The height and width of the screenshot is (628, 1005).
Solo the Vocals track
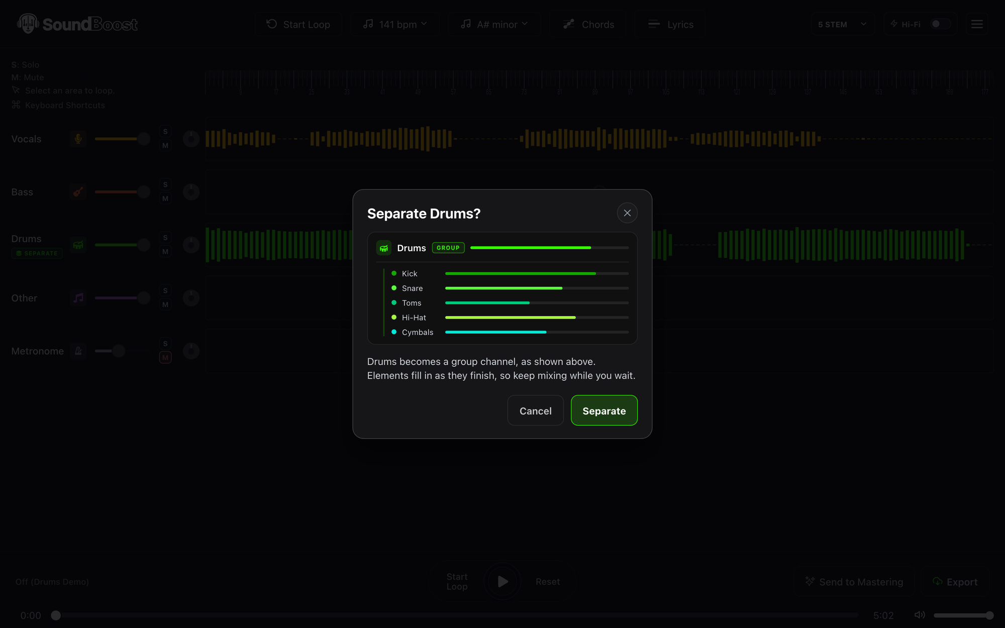tap(165, 132)
